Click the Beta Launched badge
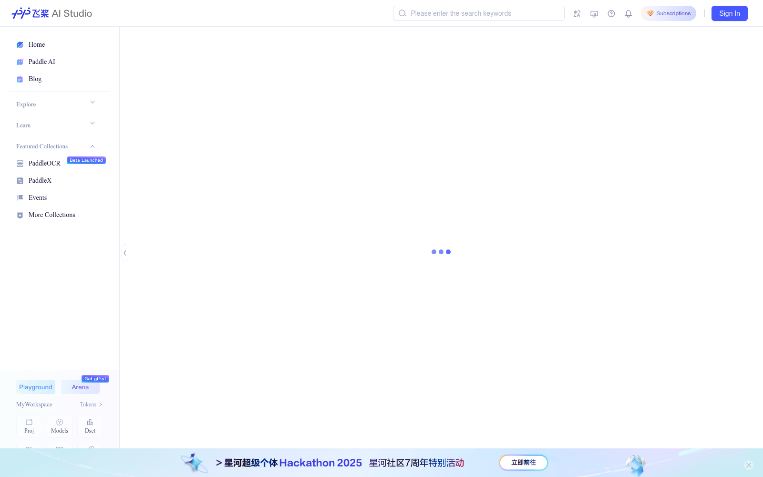 click(86, 160)
